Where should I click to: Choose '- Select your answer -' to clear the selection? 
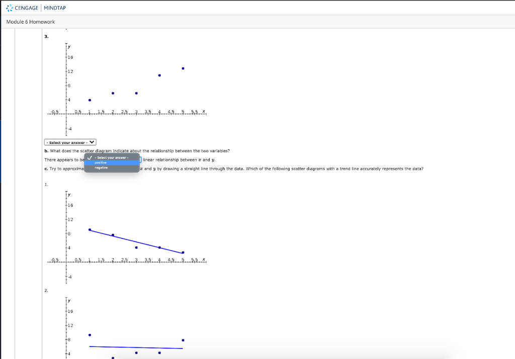coord(112,157)
